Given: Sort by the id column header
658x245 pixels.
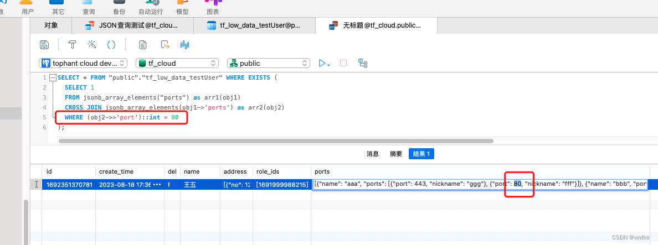Looking at the screenshot, I should point(69,171).
